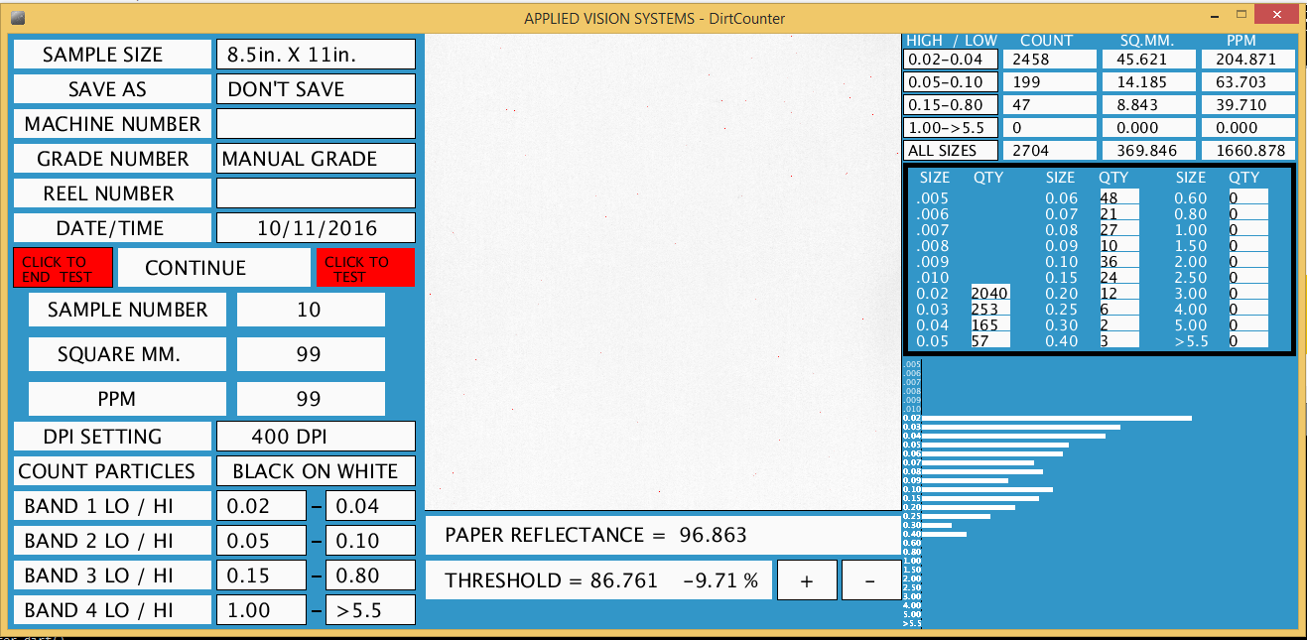Minimize the DirtCounter window

pos(1215,16)
